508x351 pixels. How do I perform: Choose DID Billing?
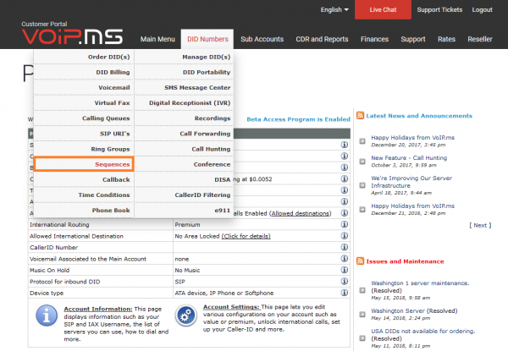pos(84,72)
